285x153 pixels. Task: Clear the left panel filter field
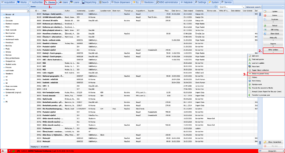coord(28,11)
